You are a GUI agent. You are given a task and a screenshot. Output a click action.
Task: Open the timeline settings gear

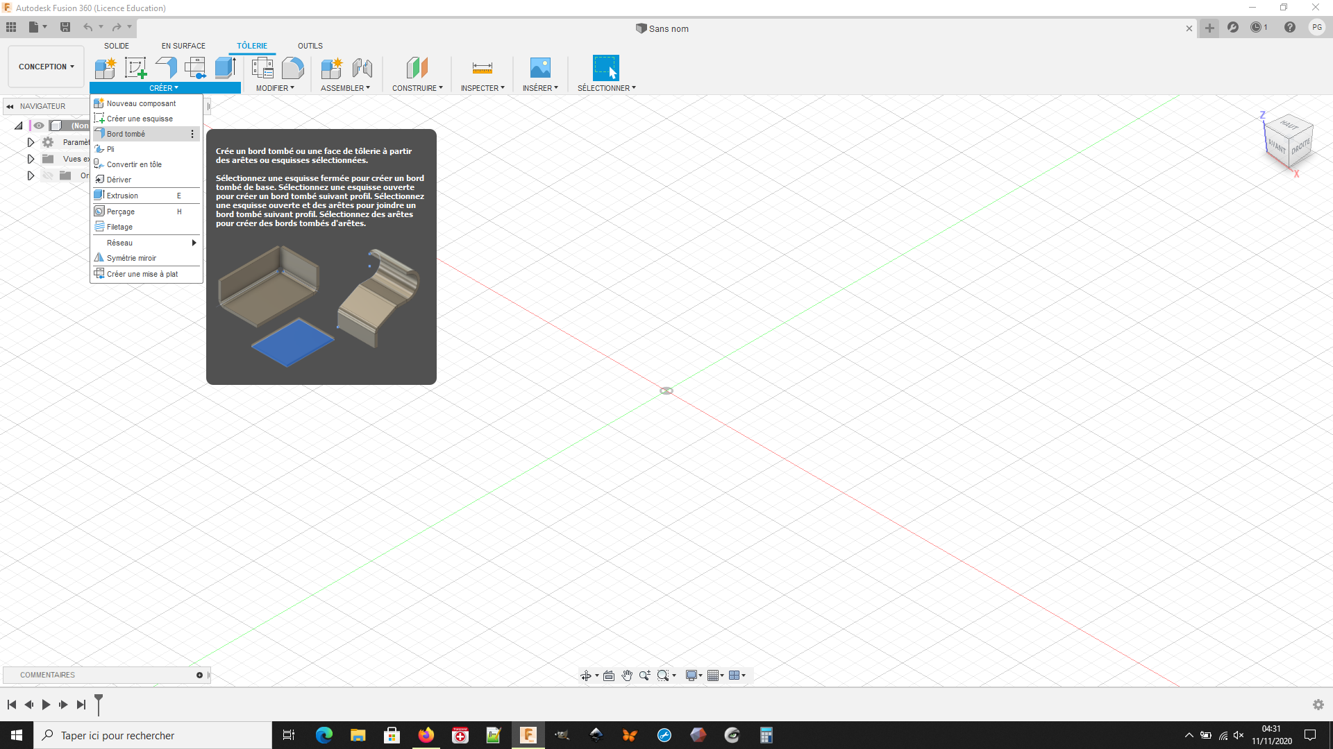pos(1318,705)
